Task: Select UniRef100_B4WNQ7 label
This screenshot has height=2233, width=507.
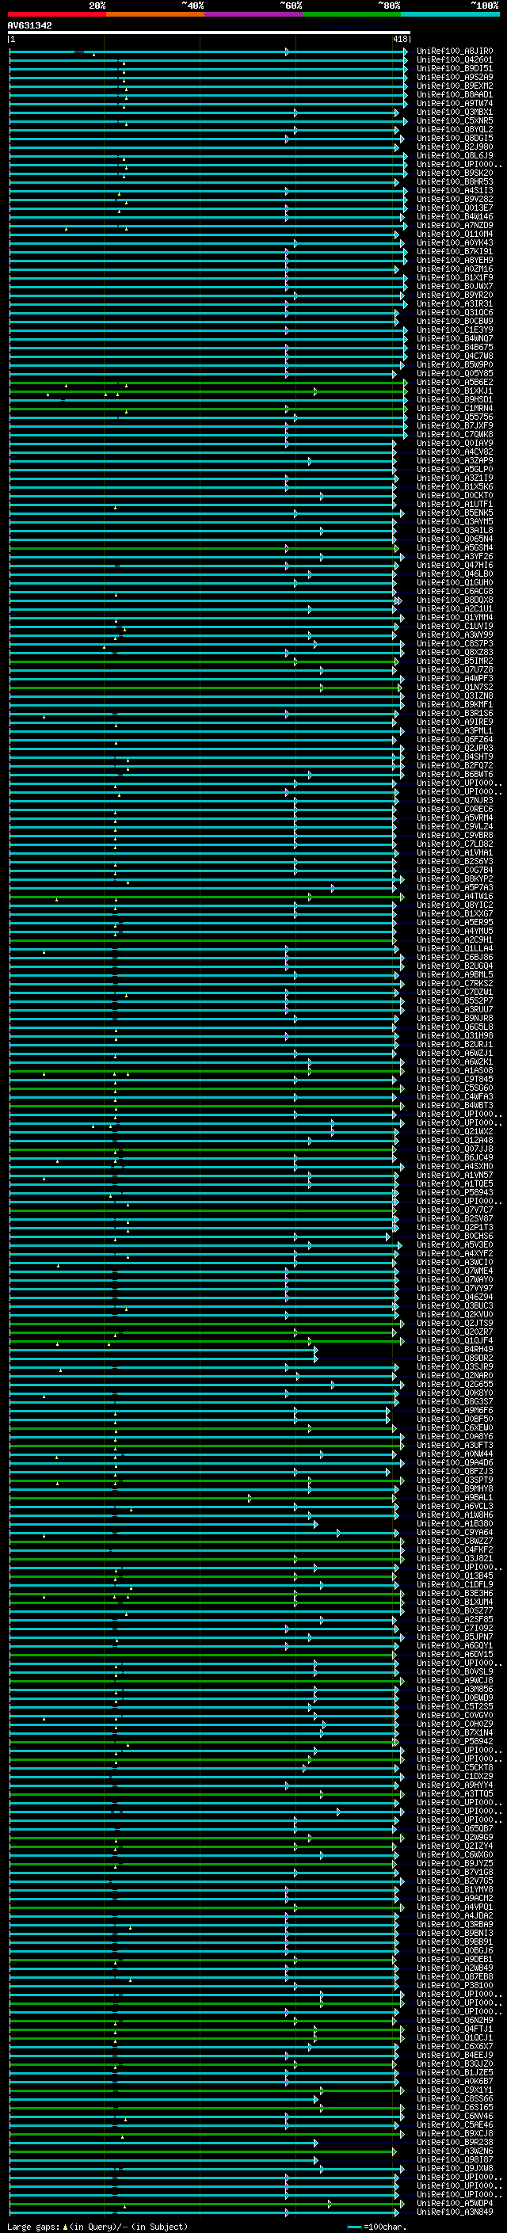Action: click(455, 338)
